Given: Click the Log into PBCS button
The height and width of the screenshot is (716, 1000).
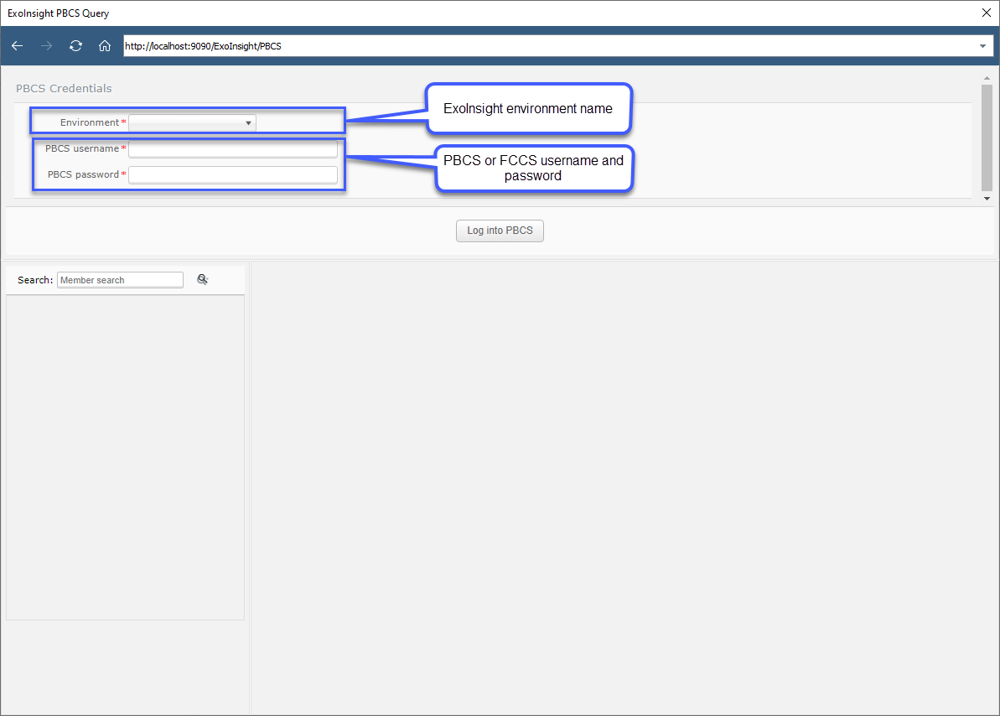Looking at the screenshot, I should (x=500, y=231).
